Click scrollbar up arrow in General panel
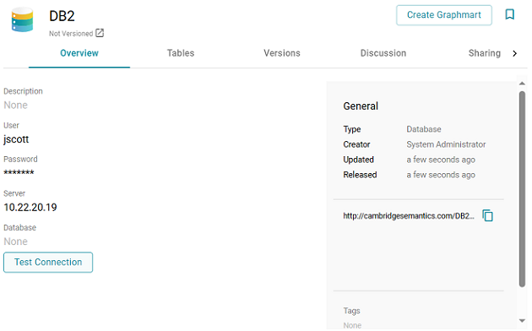This screenshot has height=331, width=532. pos(522,83)
